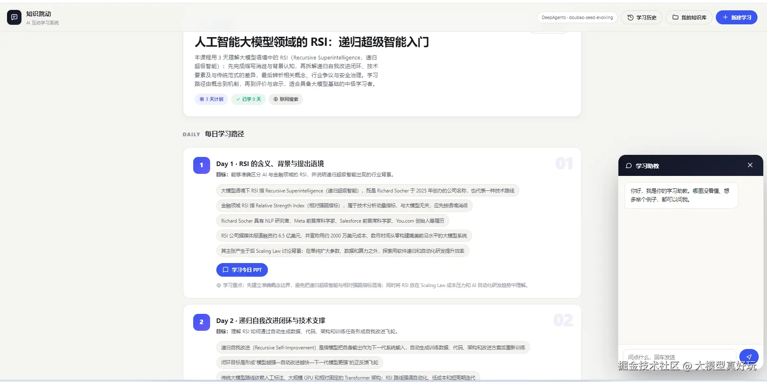Click the chip about 后 Scaling Law 讨论背景

pos(343,251)
